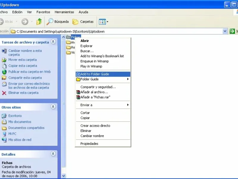
Task: Open the Ayuda menu
Action: click(83, 12)
